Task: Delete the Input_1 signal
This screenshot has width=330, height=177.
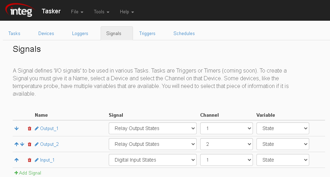Action: [x=30, y=160]
